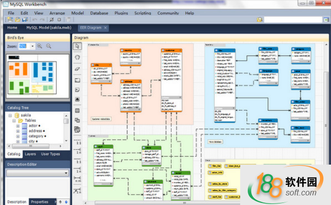Open the Description Editor dropdown

click(x=66, y=173)
